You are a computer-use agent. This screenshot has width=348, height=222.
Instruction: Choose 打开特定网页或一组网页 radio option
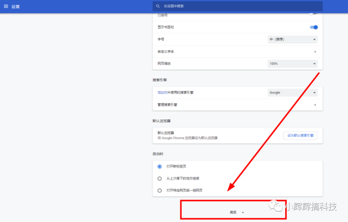pyautogui.click(x=160, y=190)
